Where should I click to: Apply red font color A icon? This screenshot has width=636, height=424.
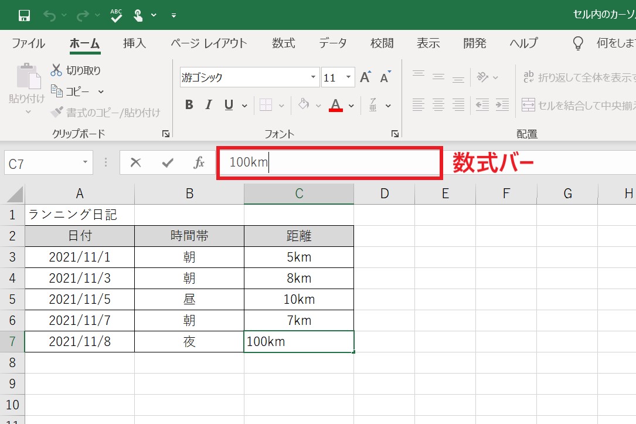336,105
